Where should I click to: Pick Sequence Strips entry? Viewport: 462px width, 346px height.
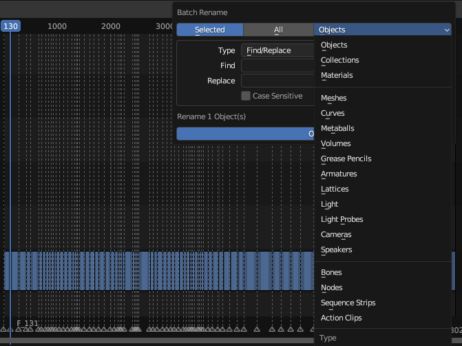pyautogui.click(x=382, y=303)
